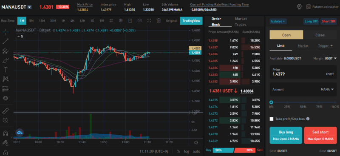The height and width of the screenshot is (156, 340).
Task: Click the blue cloud chart logo button
Action: coord(20,132)
